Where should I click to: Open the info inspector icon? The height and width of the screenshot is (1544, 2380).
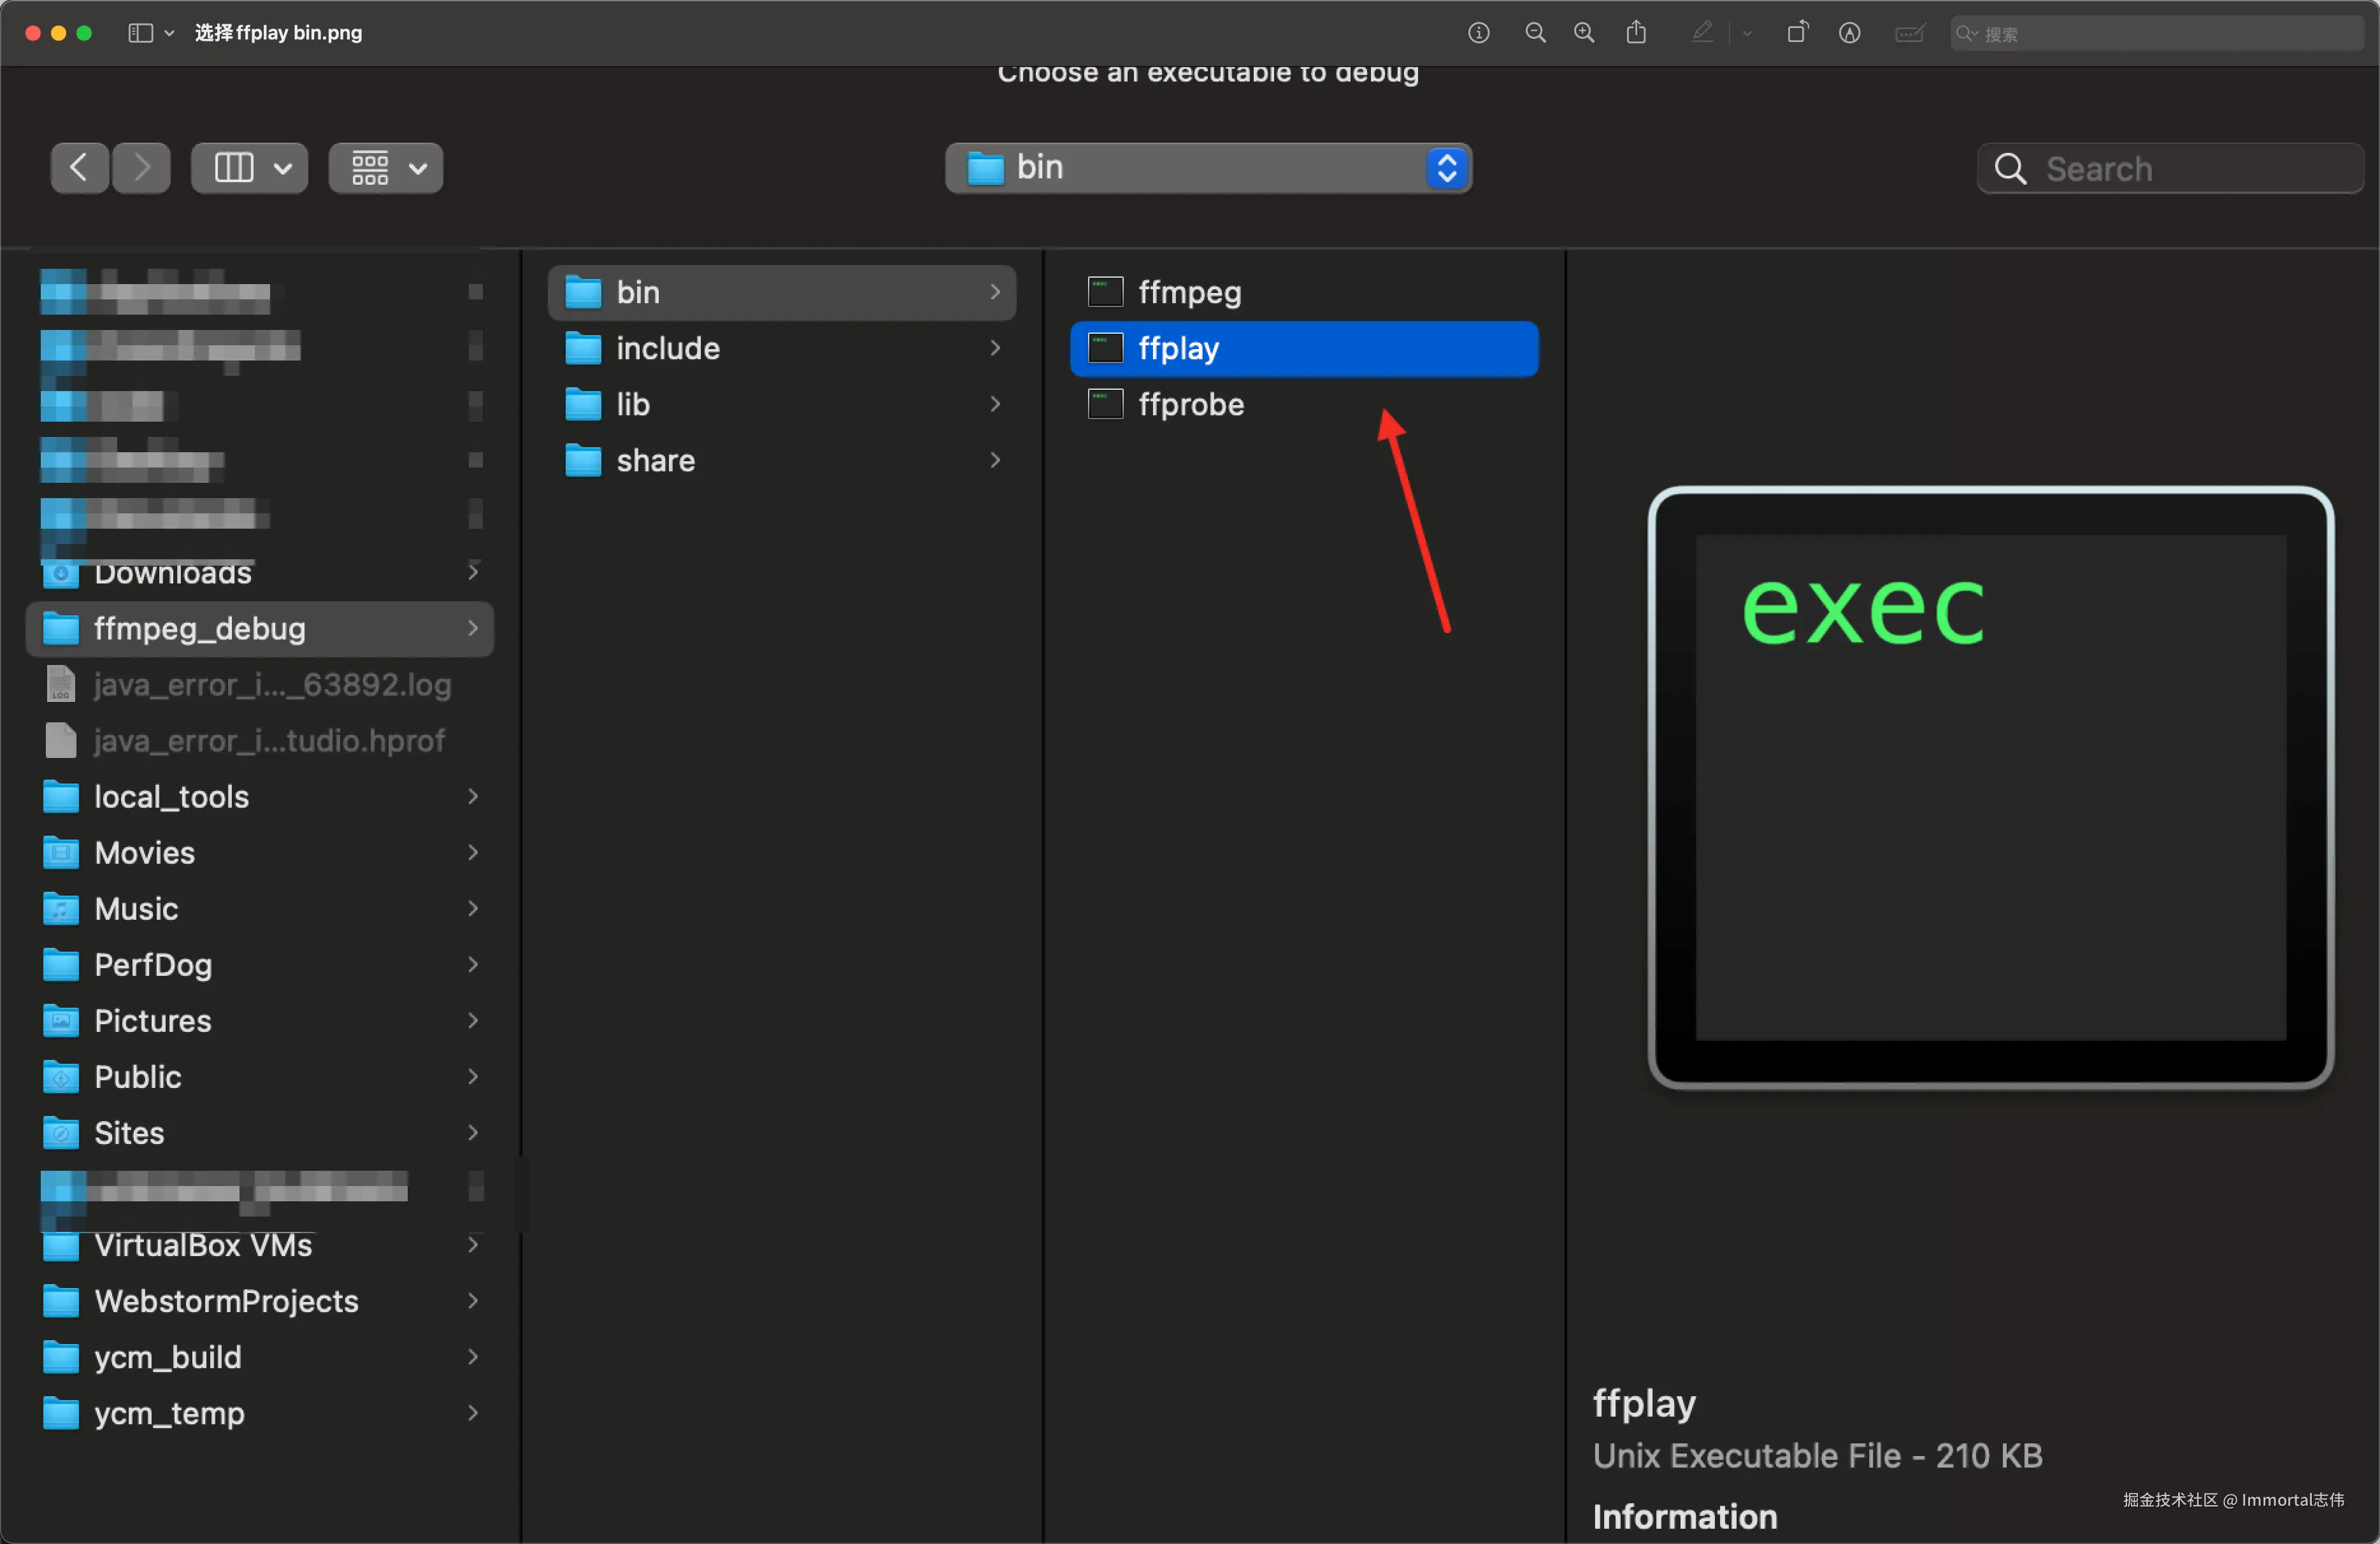click(x=1478, y=33)
